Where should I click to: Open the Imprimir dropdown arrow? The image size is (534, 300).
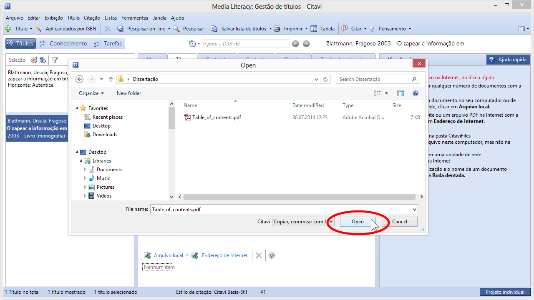pos(306,29)
